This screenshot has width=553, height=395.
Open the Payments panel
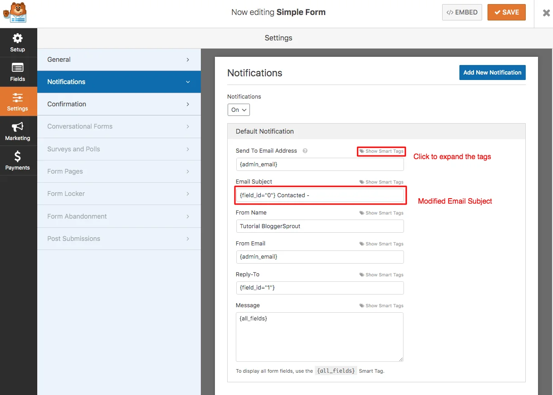[x=18, y=160]
